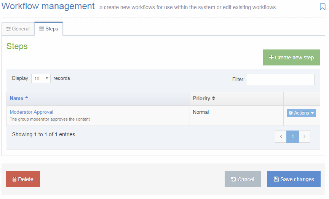
Task: Go to previous page of entries
Action: point(281,137)
